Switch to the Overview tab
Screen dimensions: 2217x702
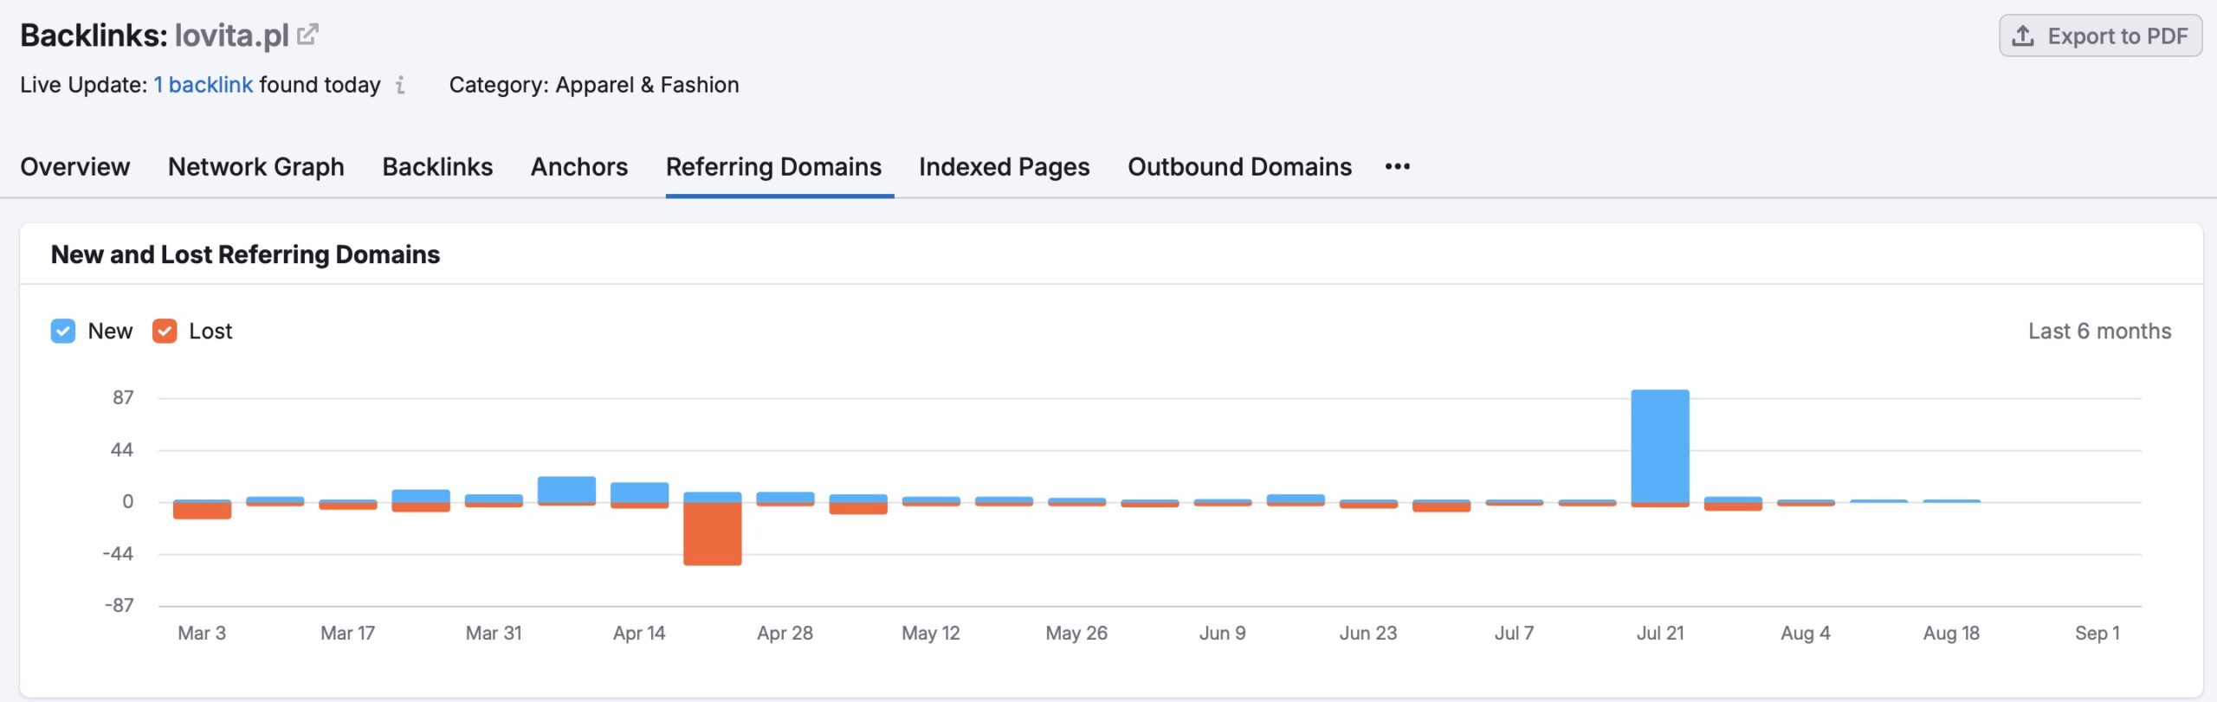click(x=75, y=166)
